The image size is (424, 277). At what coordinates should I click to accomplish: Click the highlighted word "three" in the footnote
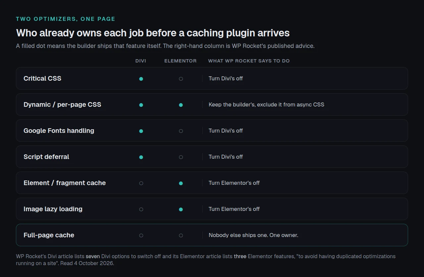240,256
